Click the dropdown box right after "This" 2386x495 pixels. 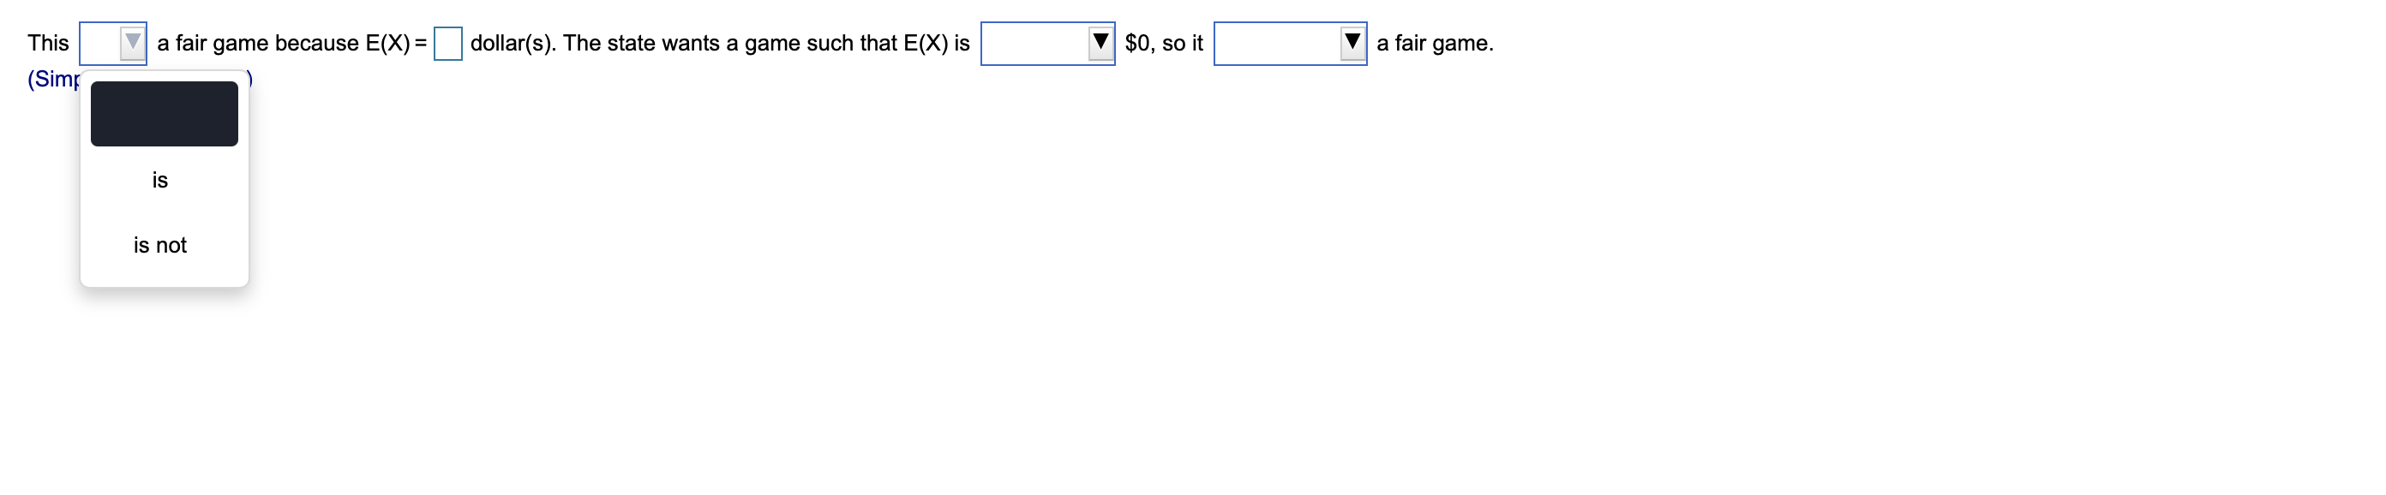click(x=113, y=44)
